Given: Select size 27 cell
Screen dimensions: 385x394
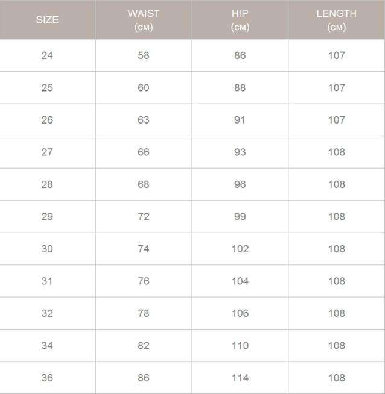Looking at the screenshot, I should pos(47,152).
